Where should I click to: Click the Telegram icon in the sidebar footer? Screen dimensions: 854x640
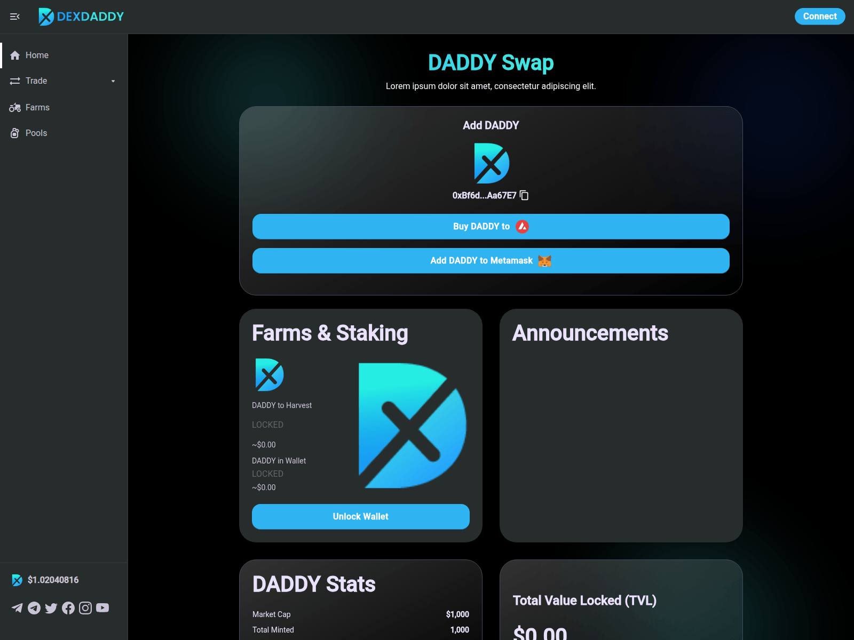34,607
